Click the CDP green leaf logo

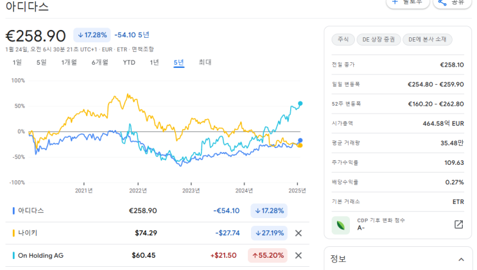click(x=340, y=224)
